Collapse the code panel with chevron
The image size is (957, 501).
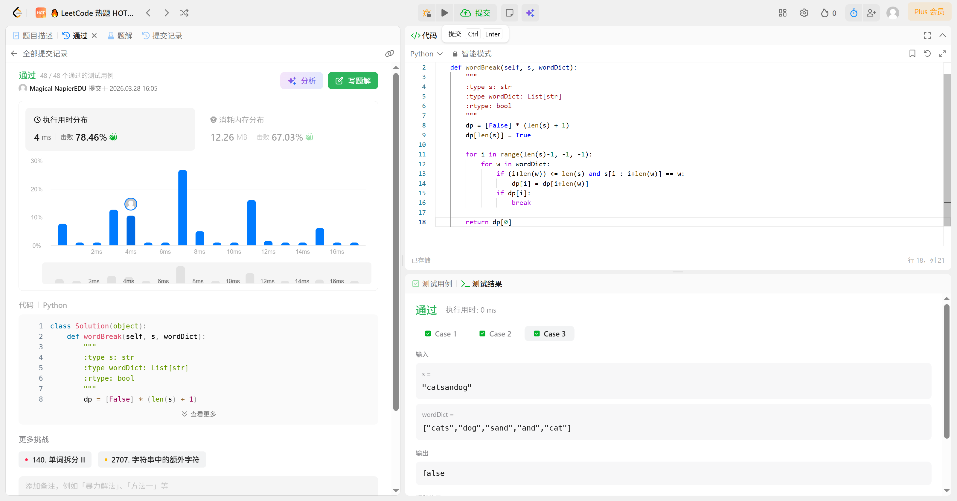(x=943, y=35)
